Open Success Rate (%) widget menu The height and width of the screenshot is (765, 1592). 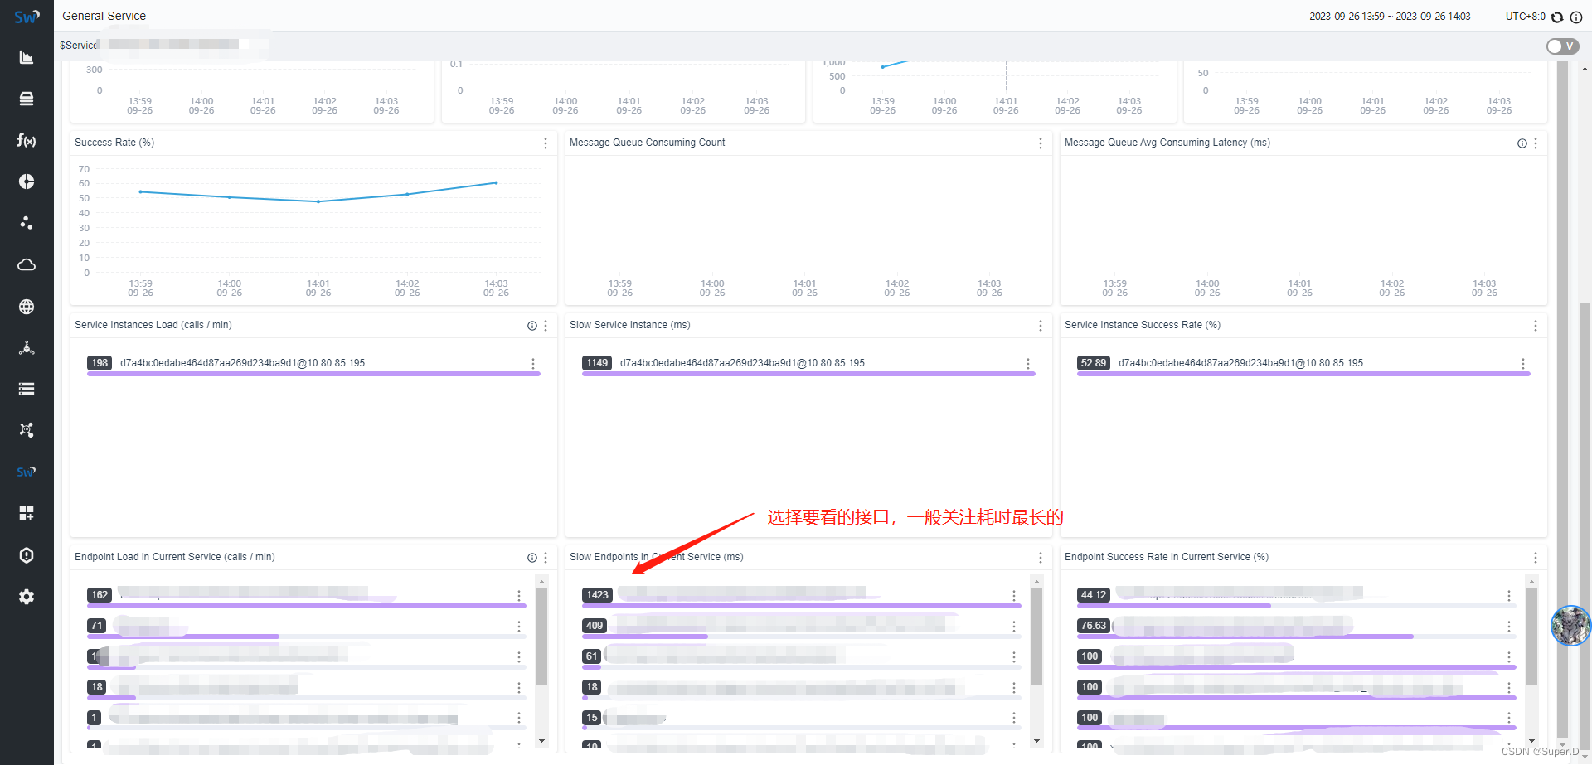coord(546,143)
